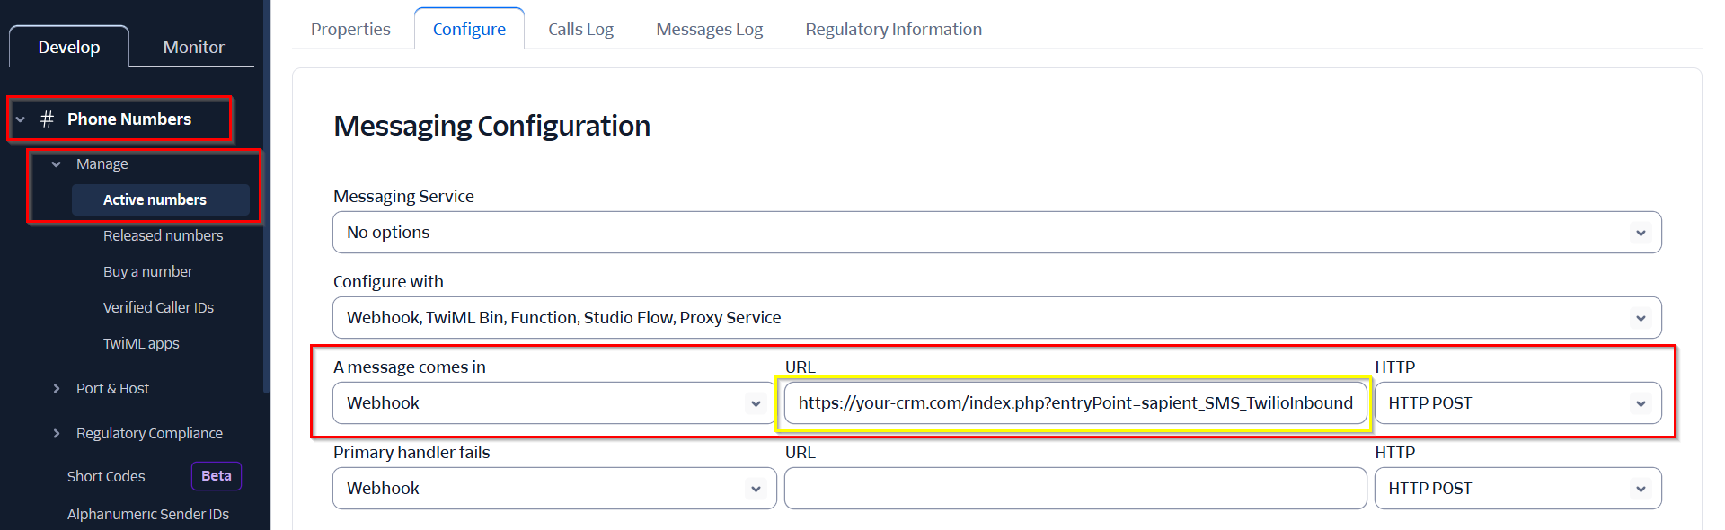Click the incoming message webhook URL field
The width and height of the screenshot is (1725, 530).
(x=1075, y=403)
